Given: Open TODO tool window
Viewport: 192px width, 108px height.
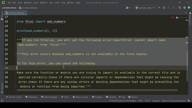Looking at the screenshot, I should point(65,97).
